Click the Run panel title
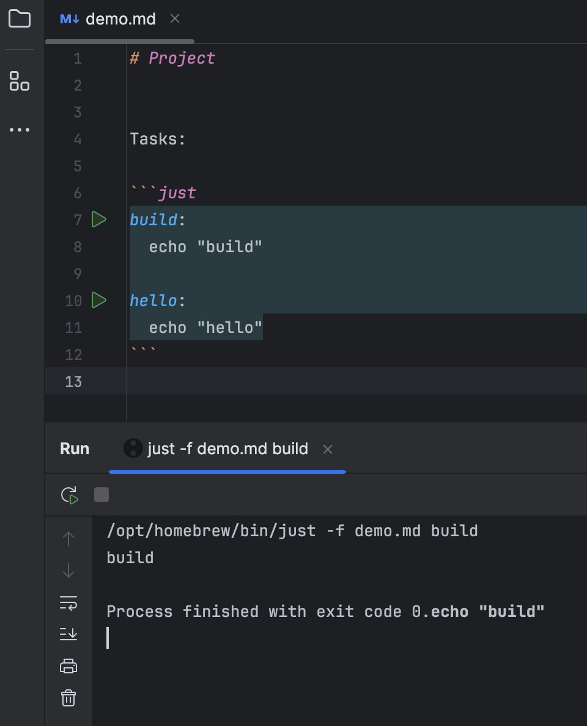Screen dimensions: 587x726 [x=75, y=449]
